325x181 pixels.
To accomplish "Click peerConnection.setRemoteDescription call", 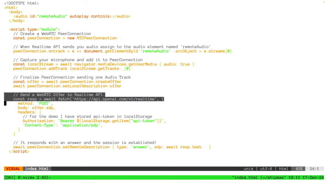I will click(68, 147).
